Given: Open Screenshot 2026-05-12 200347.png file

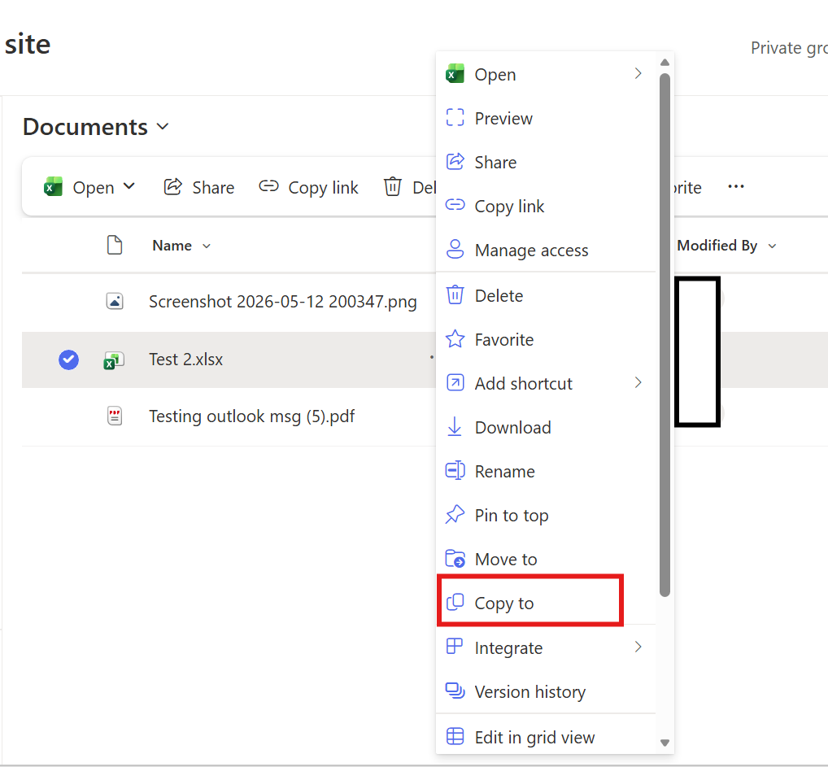Looking at the screenshot, I should (282, 302).
